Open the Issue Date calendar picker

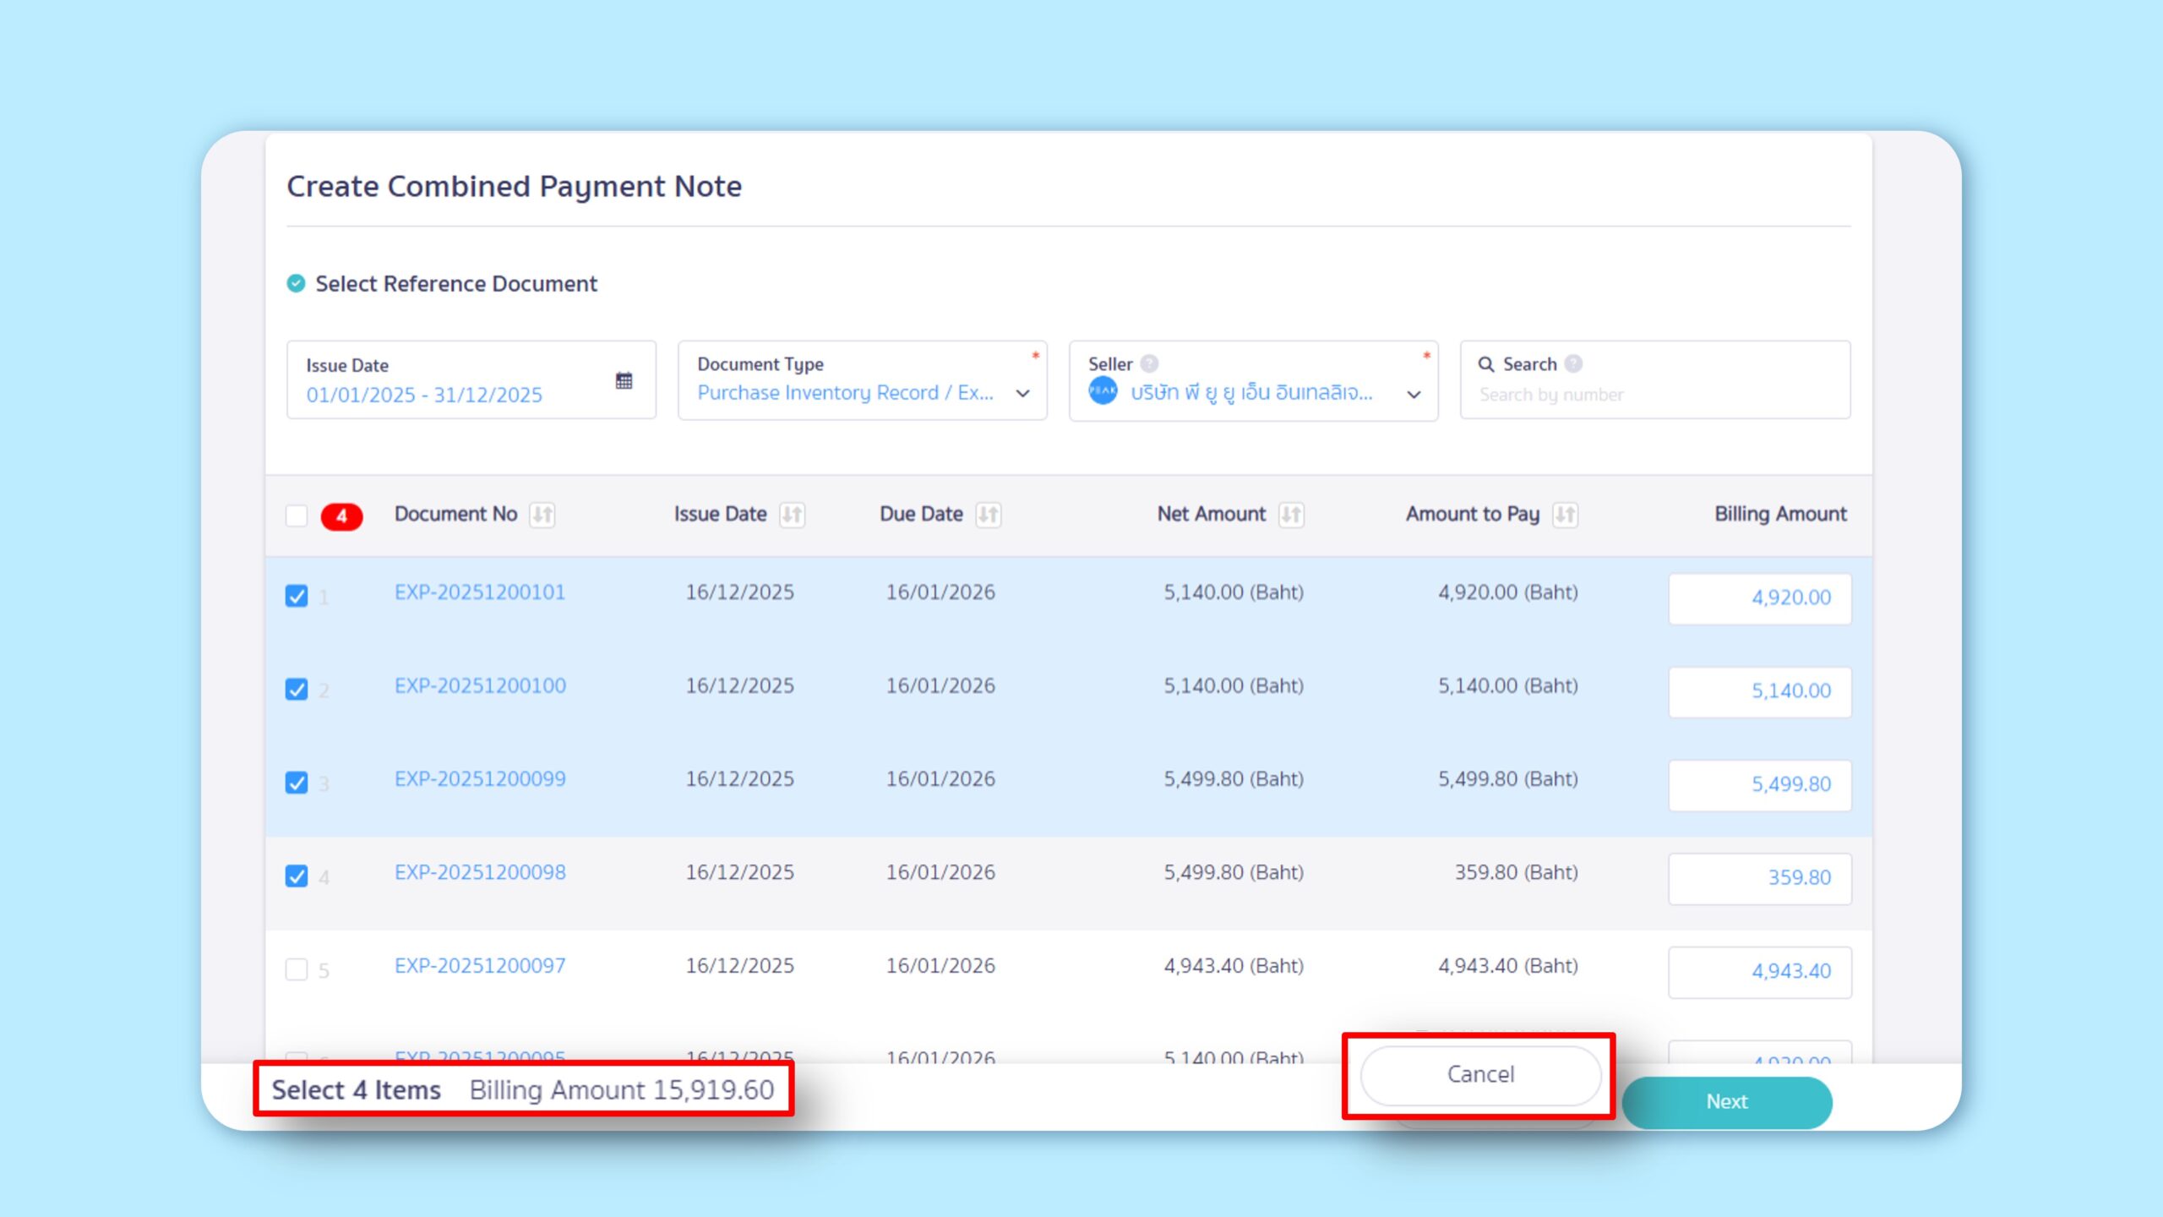(x=624, y=381)
